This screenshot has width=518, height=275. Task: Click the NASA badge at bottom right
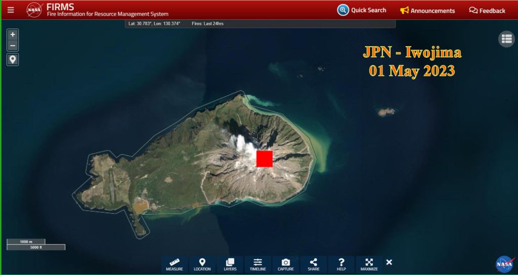pos(504,264)
